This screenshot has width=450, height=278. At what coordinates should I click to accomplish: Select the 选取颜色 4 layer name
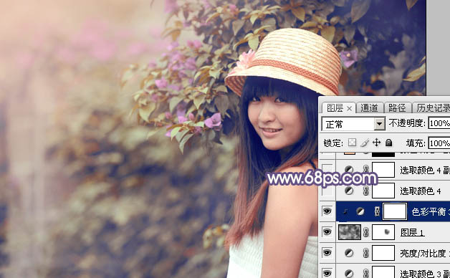click(x=421, y=191)
